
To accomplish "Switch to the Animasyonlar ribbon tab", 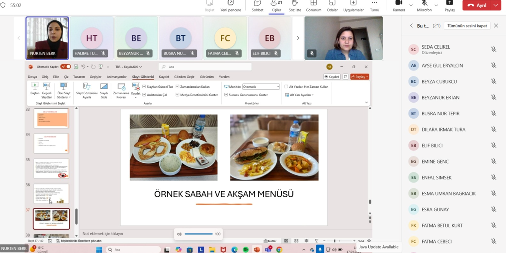I will (116, 77).
